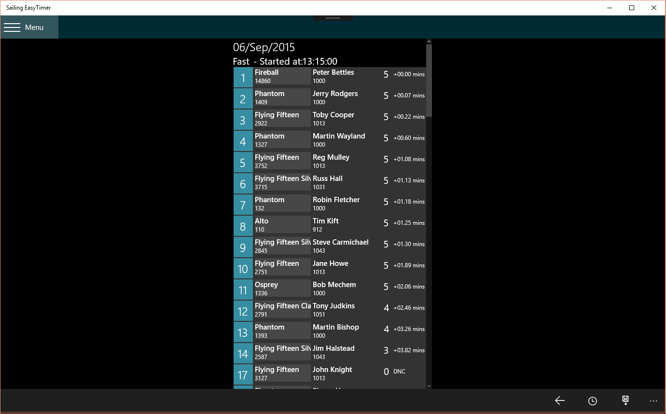The image size is (666, 414).
Task: Open more commands via the ellipsis icon
Action: pyautogui.click(x=653, y=400)
